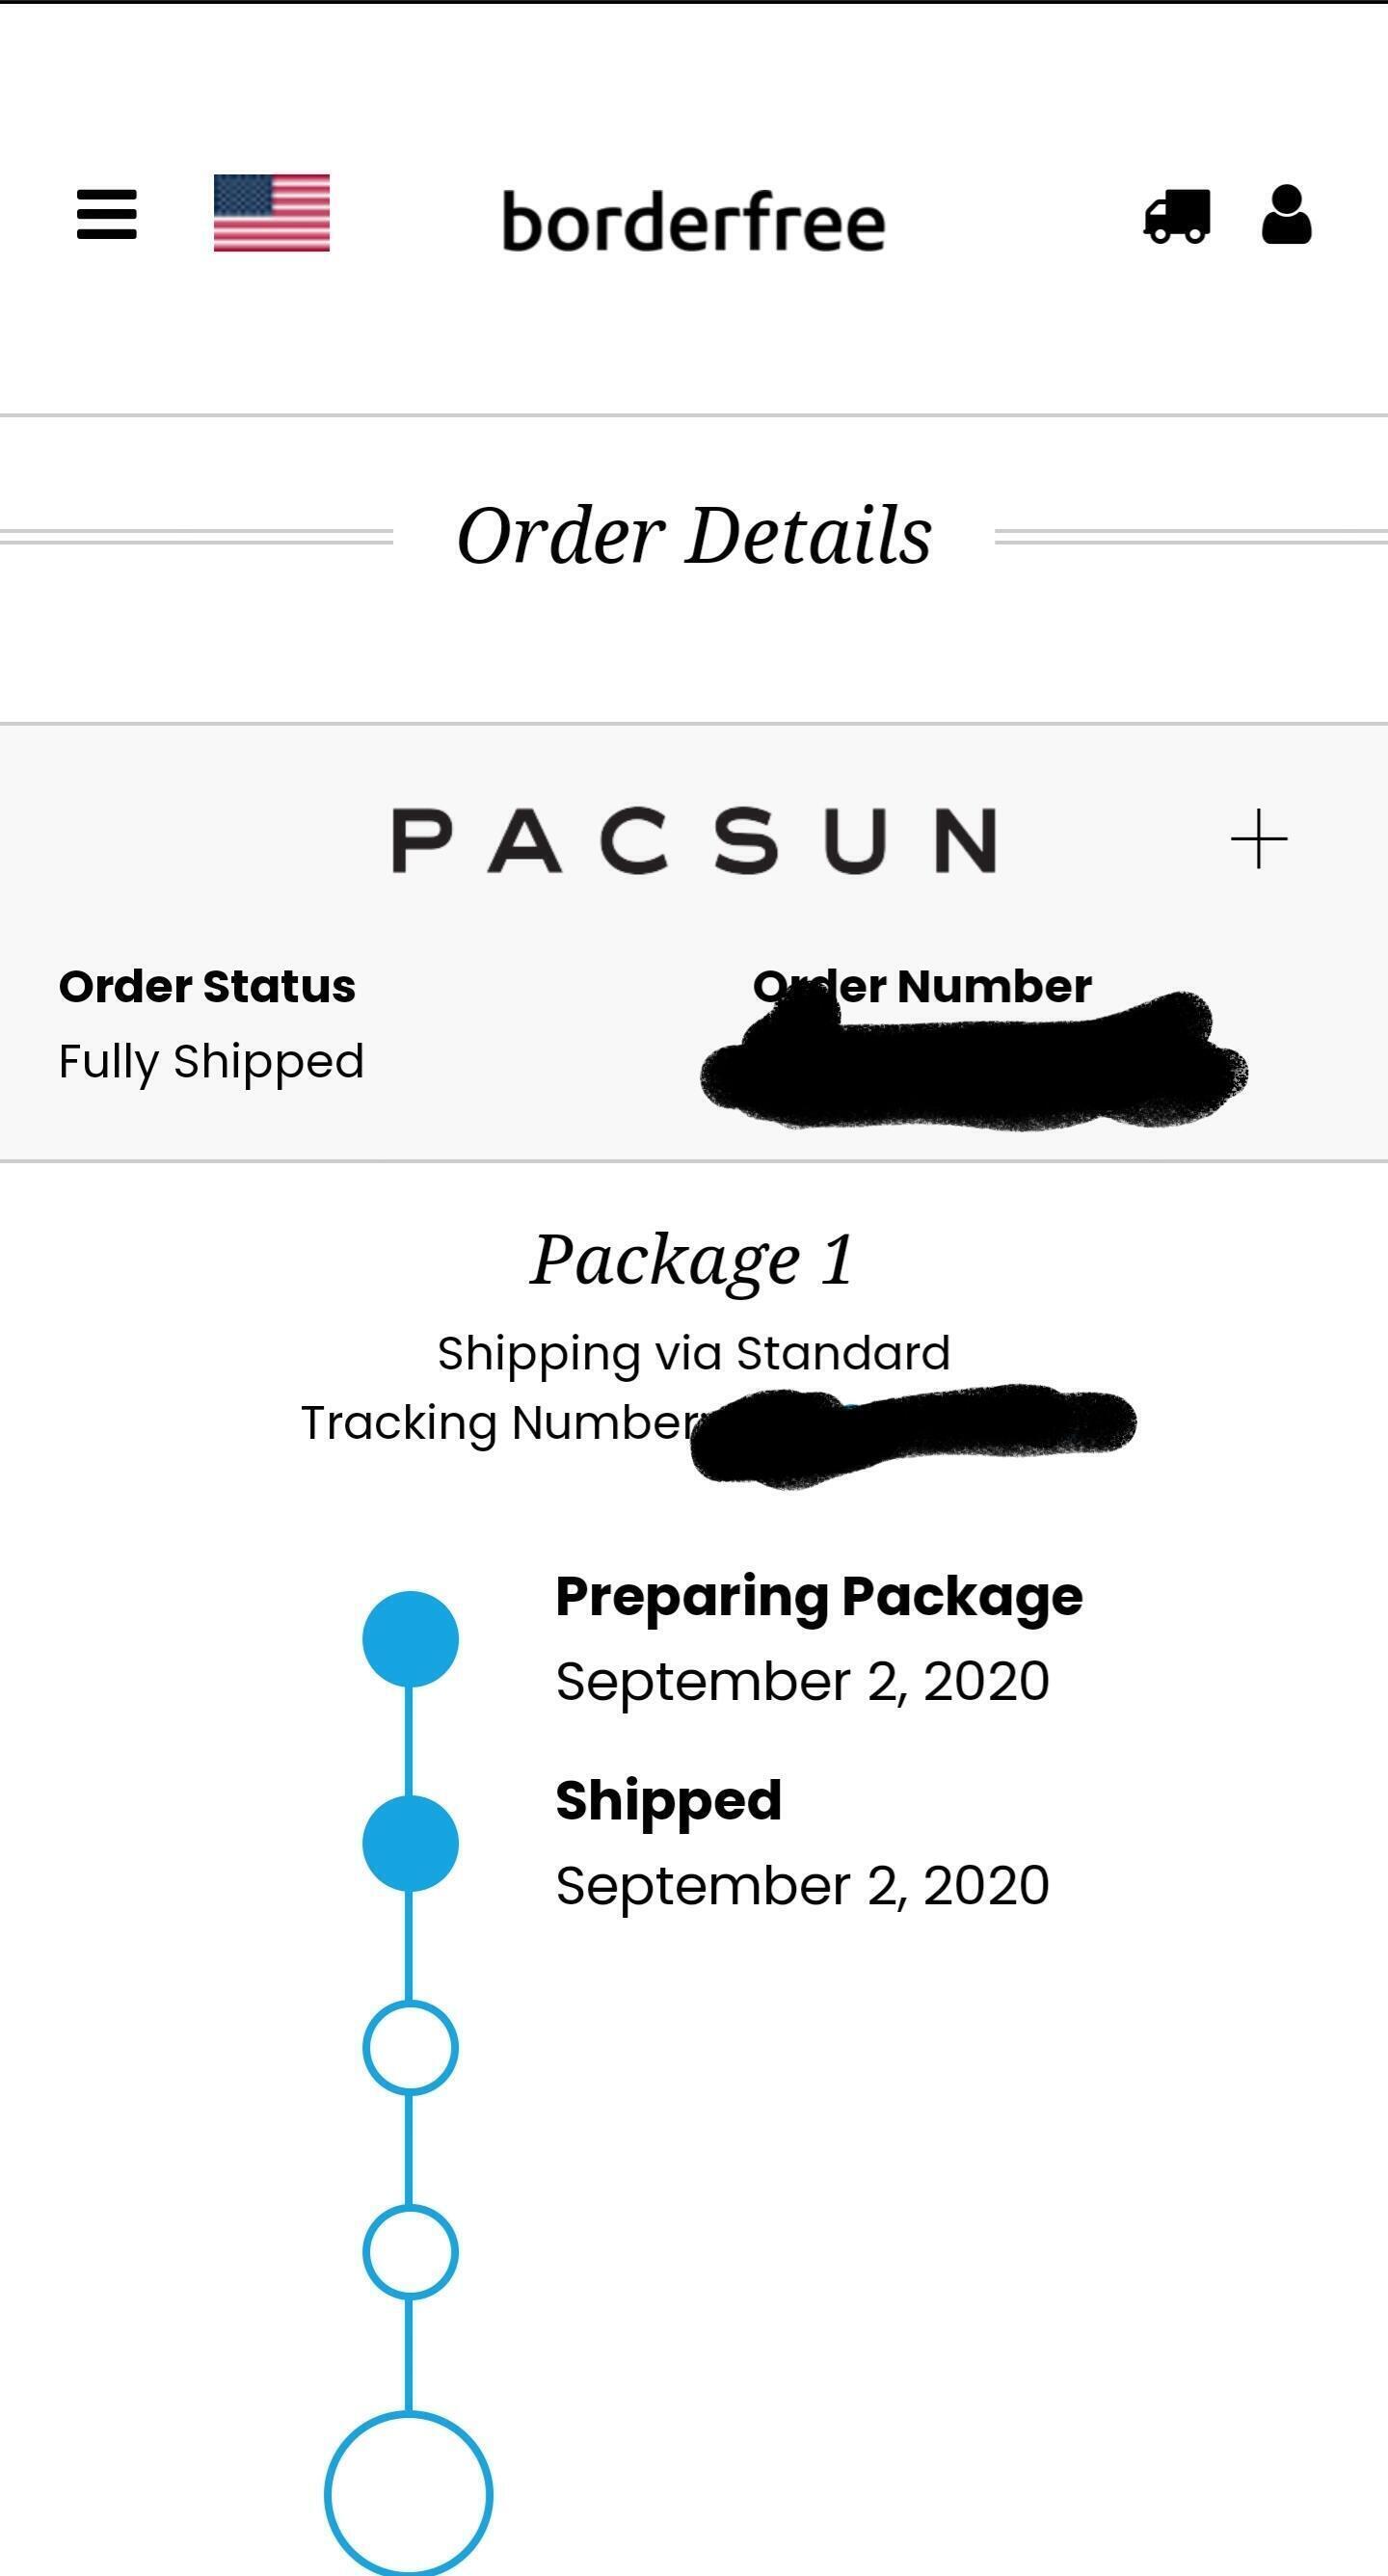The height and width of the screenshot is (2576, 1388).
Task: Click the Shipped timeline dot
Action: 410,1843
